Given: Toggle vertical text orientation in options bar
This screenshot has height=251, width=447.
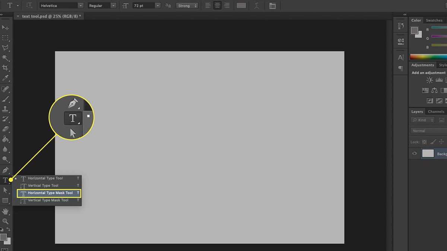Looking at the screenshot, I should (29, 5).
